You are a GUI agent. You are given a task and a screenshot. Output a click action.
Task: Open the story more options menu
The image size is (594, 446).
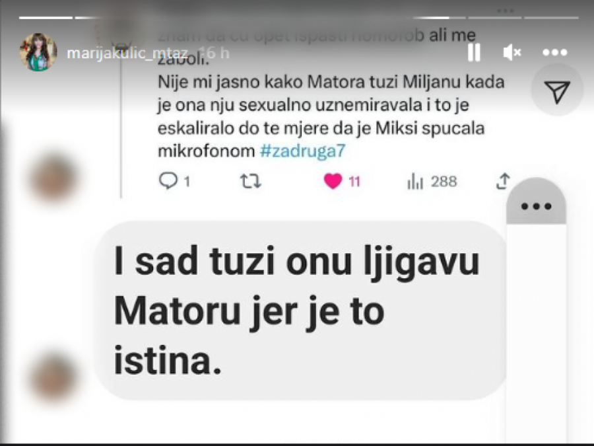(x=554, y=52)
